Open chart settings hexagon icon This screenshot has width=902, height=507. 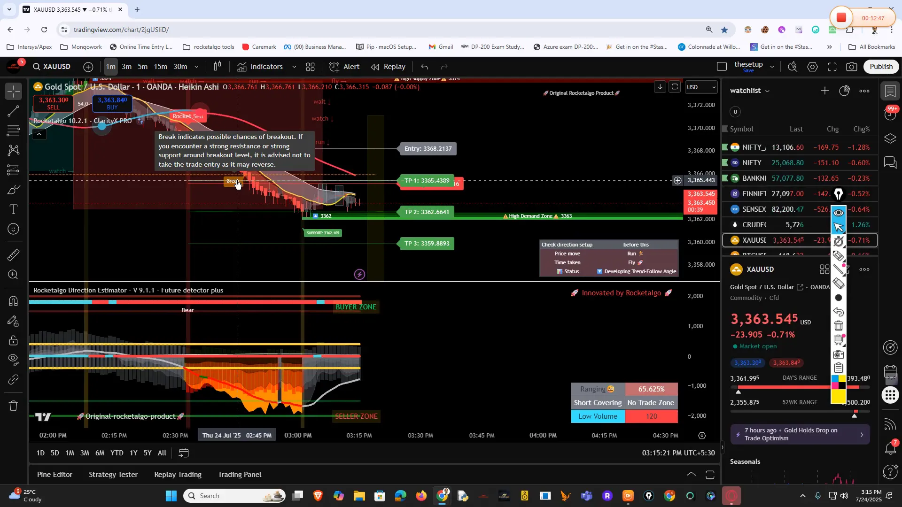[812, 67]
